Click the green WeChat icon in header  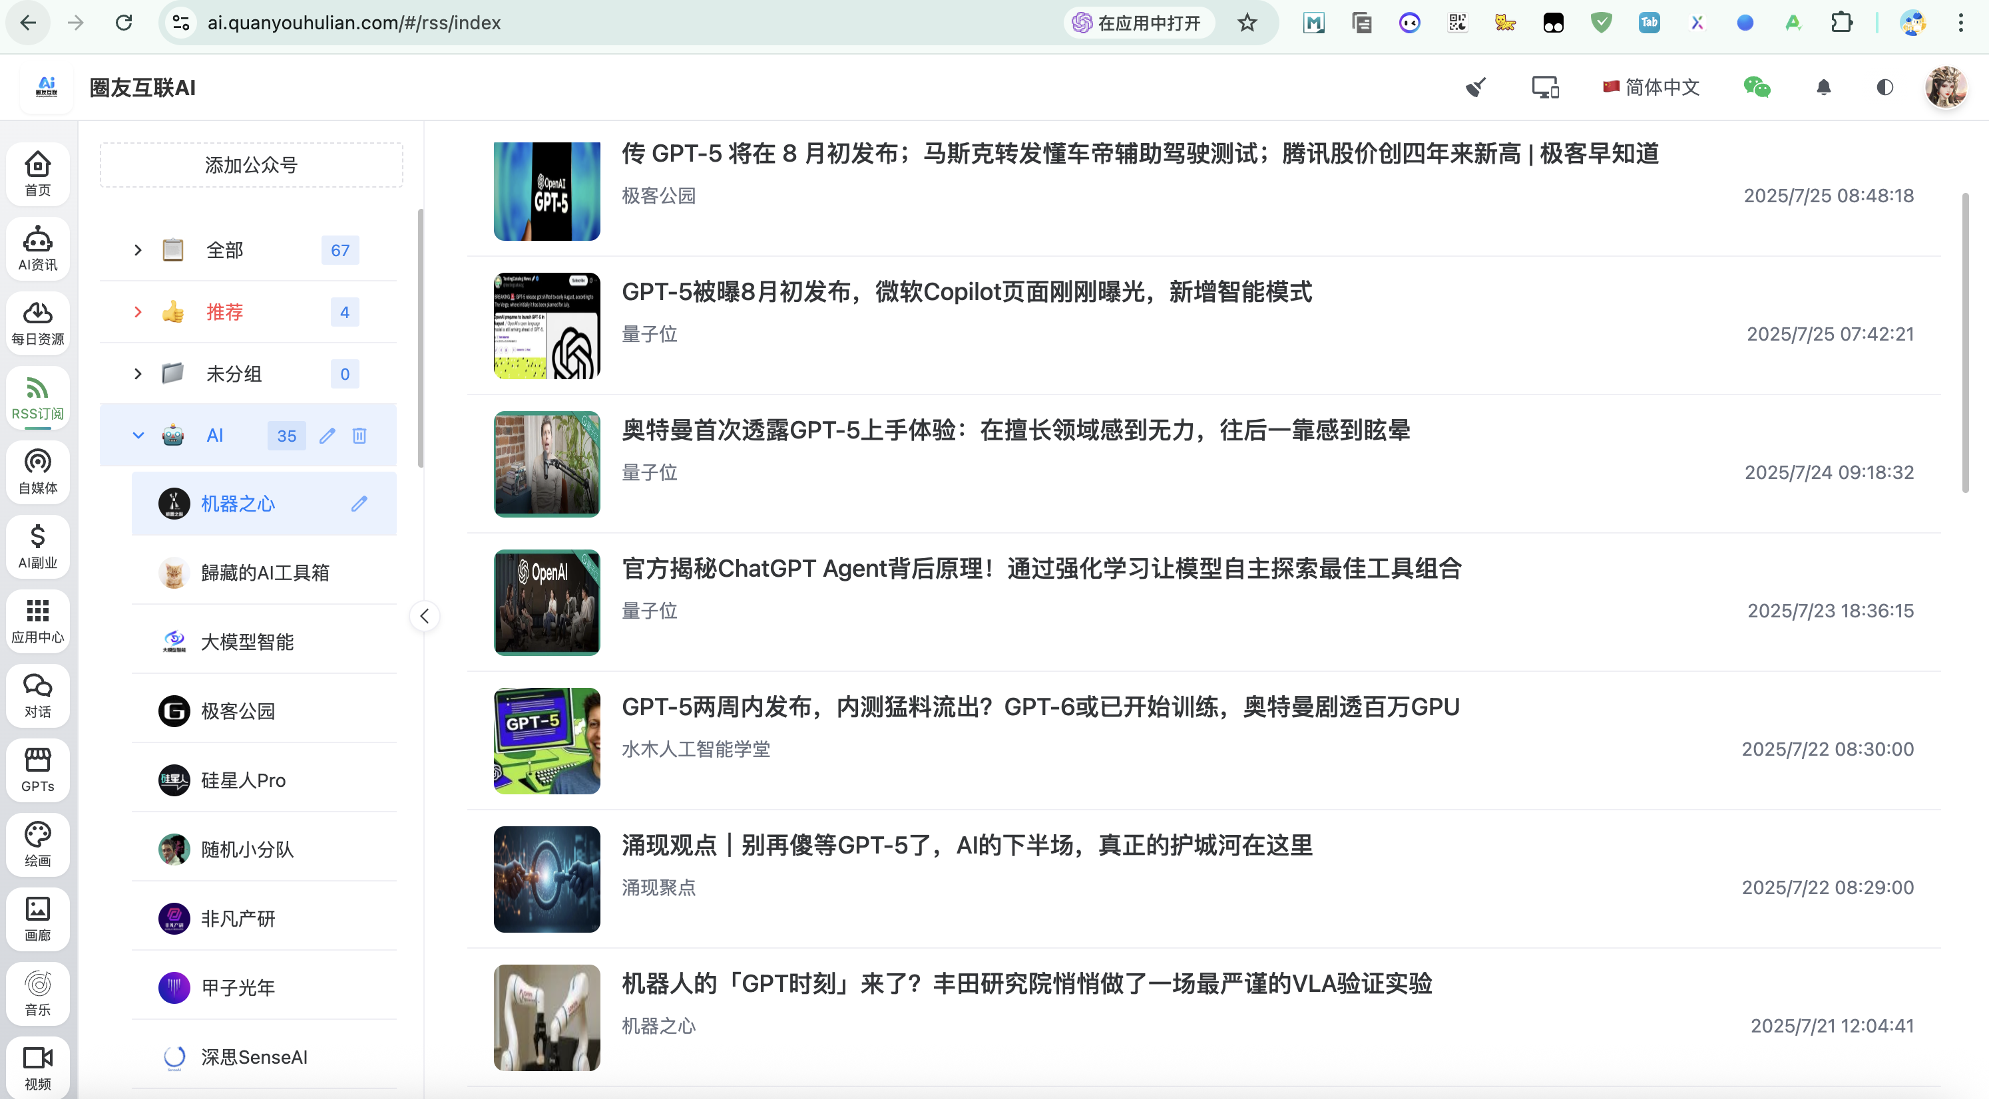click(1757, 87)
